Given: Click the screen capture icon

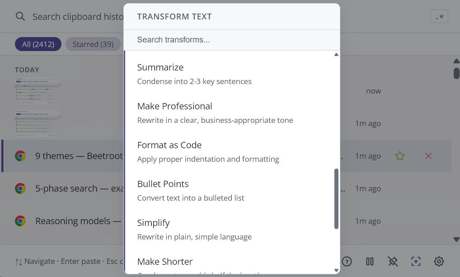Looking at the screenshot, I should point(416,261).
